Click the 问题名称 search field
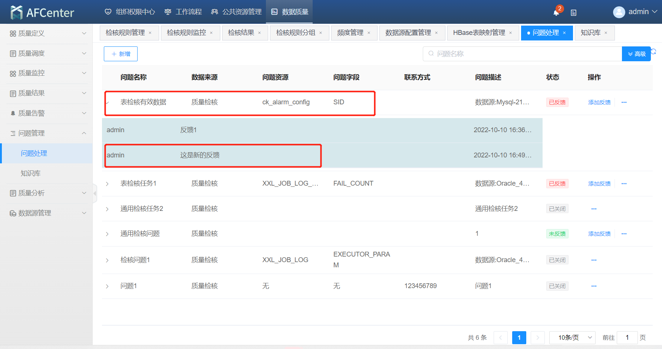The width and height of the screenshot is (662, 349). [x=523, y=54]
